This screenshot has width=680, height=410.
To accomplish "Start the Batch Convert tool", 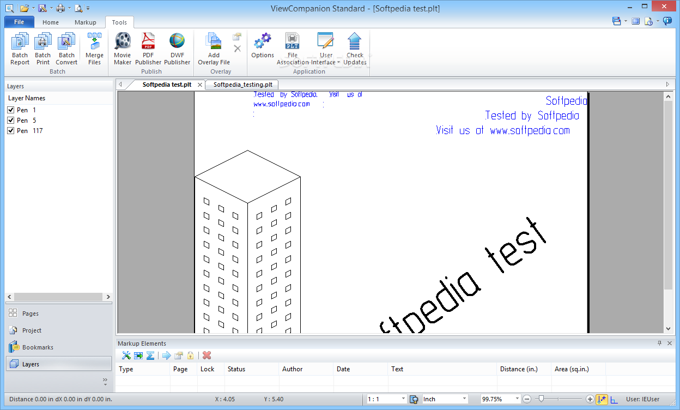I will click(x=66, y=49).
